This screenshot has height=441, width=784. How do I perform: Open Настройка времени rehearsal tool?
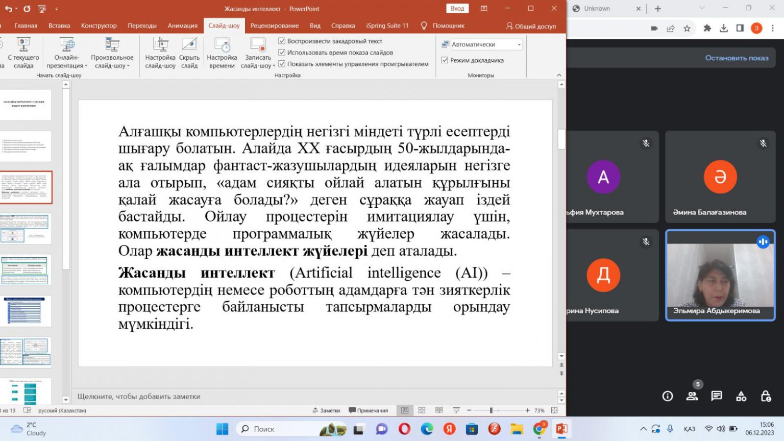pyautogui.click(x=222, y=46)
